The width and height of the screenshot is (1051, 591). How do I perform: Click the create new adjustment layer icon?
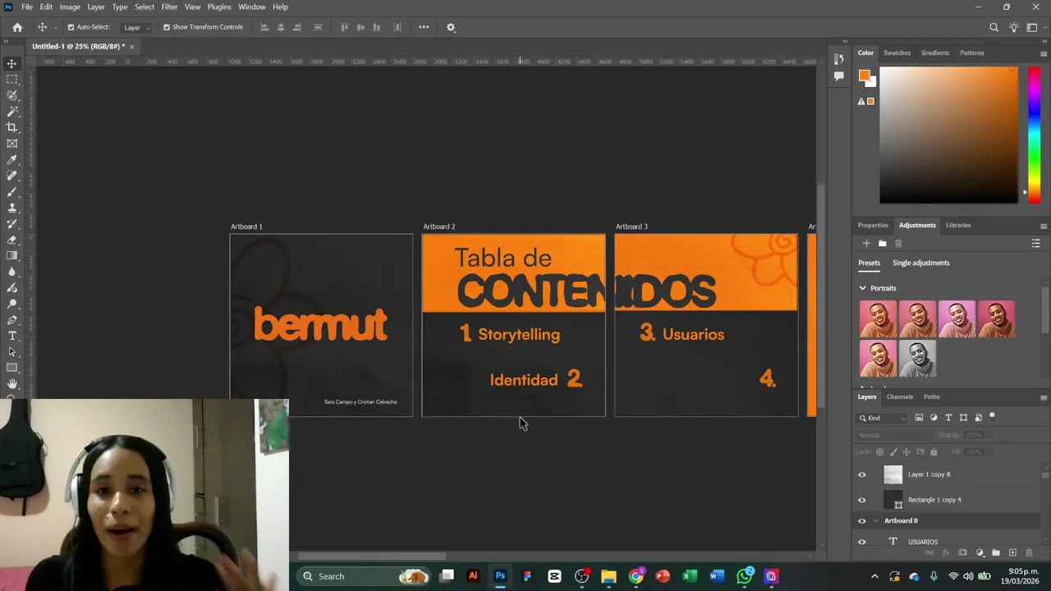(980, 552)
